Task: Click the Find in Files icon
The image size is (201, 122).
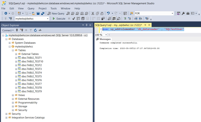Action: (132, 13)
